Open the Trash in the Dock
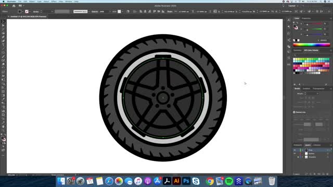Image resolution: width=333 pixels, height=187 pixels. (x=272, y=181)
